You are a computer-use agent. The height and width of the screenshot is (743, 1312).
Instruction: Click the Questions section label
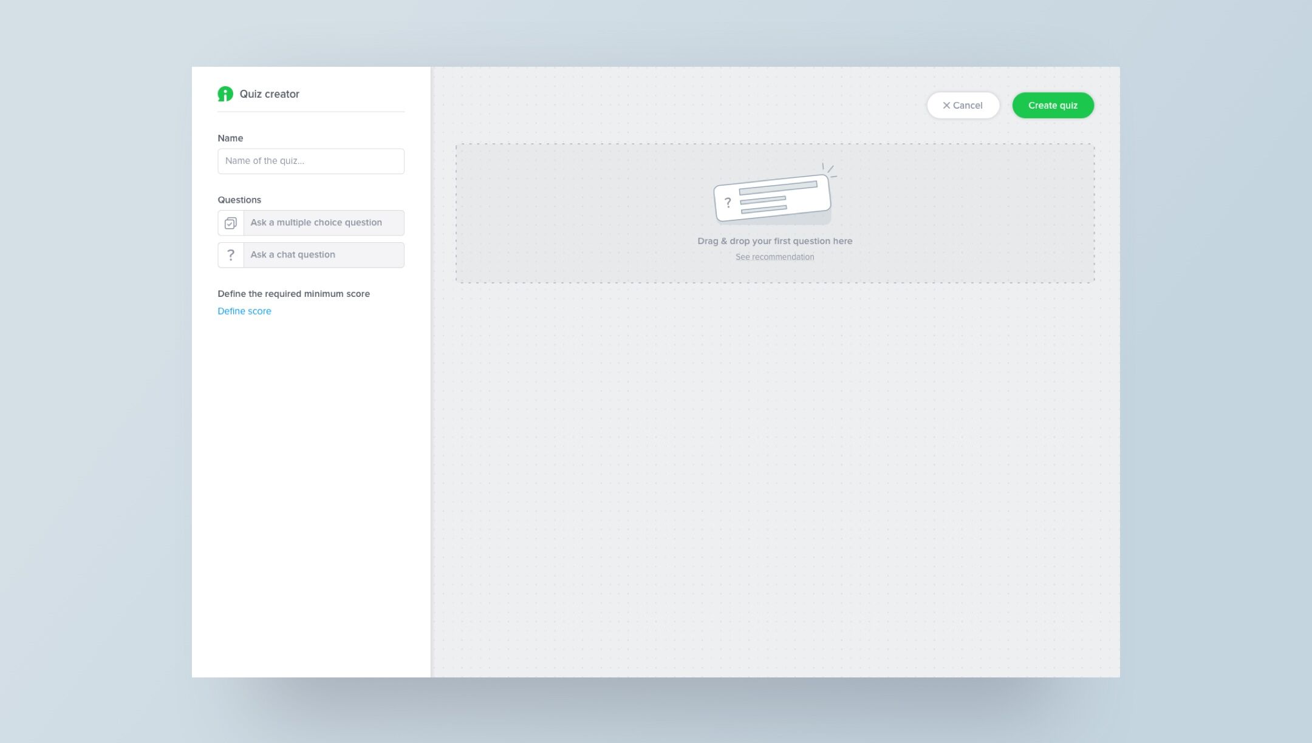(239, 200)
